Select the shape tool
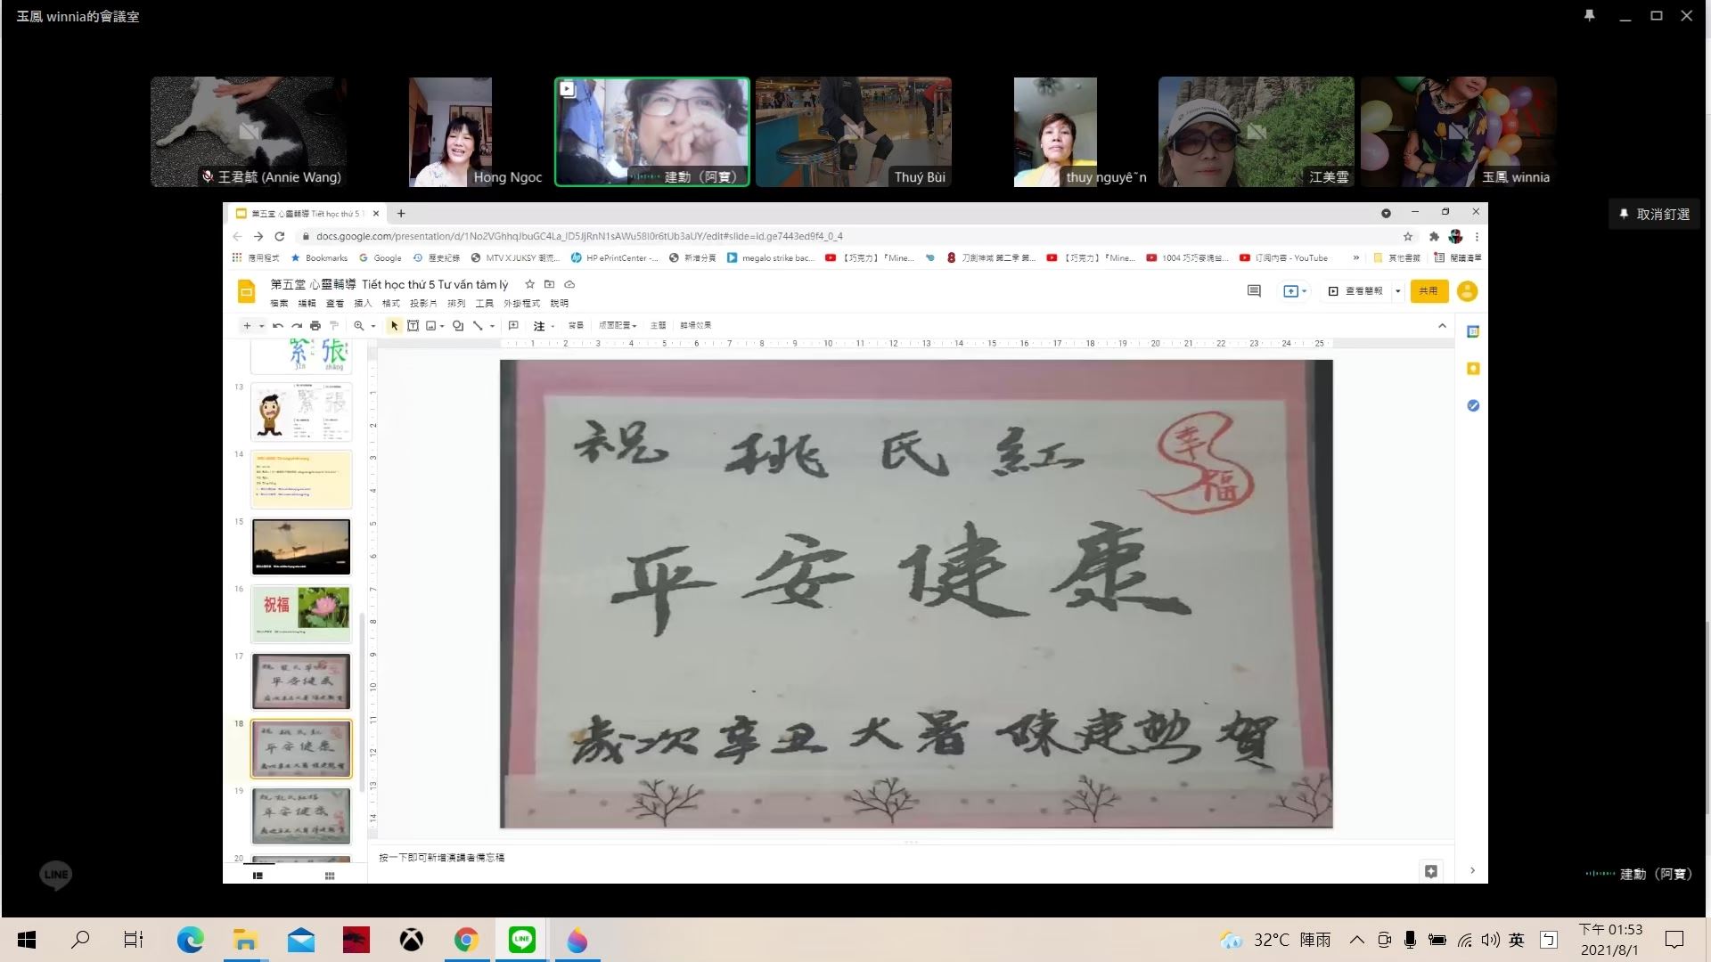This screenshot has height=962, width=1711. [458, 326]
